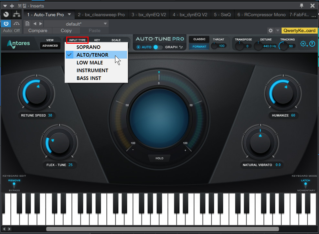Image resolution: width=319 pixels, height=234 pixels.
Task: Click the GRAPH mode icon
Action: pos(181,47)
